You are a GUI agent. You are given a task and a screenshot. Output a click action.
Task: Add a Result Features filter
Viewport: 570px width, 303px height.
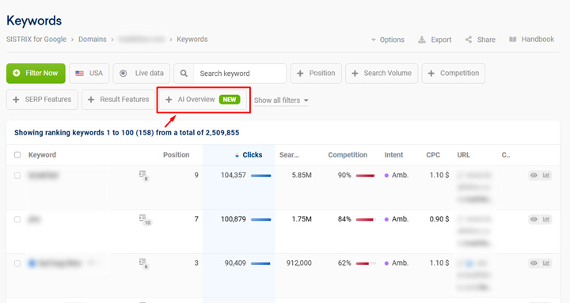119,100
